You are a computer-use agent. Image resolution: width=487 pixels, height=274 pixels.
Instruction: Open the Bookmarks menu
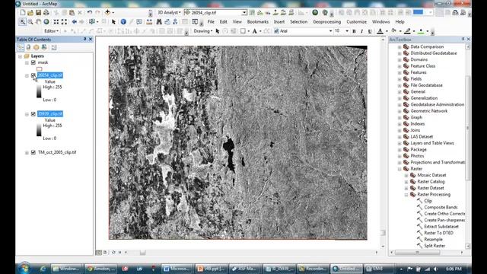coord(258,22)
